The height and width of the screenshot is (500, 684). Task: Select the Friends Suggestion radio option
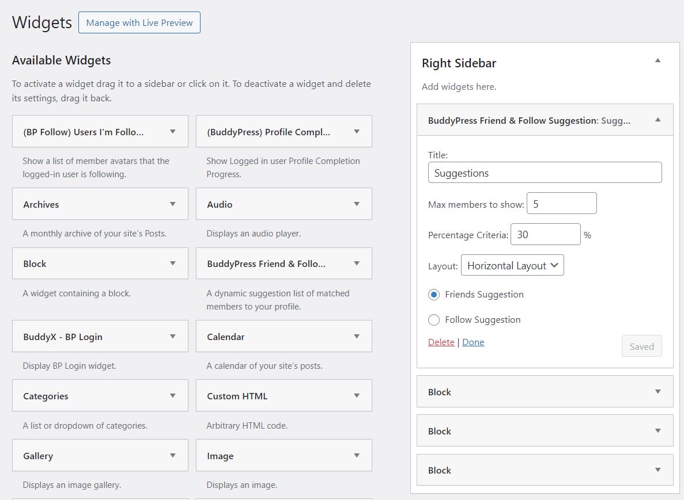tap(434, 295)
